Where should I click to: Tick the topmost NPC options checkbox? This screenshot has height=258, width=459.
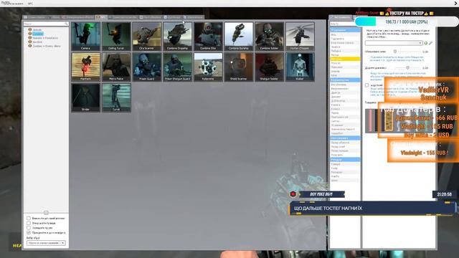29,218
